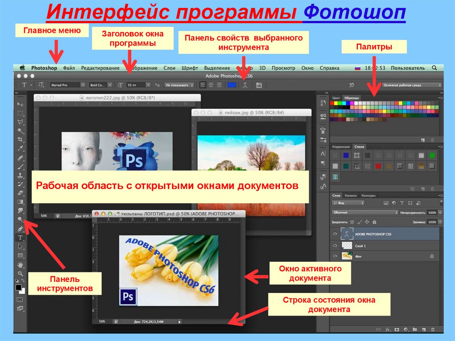Viewport: 455px width, 341px height.
Task: Open the Brush Presets dock icon
Action: 323,140
